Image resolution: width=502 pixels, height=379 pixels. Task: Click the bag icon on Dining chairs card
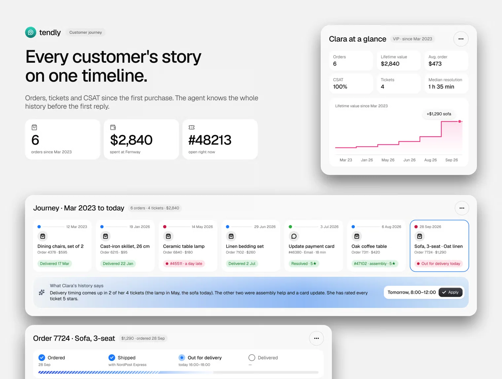(43, 236)
